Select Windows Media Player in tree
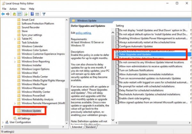 35,84
